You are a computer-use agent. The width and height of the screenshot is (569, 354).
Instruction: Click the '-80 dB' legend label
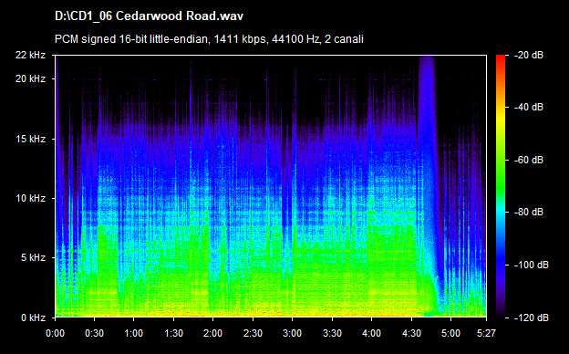pos(529,212)
